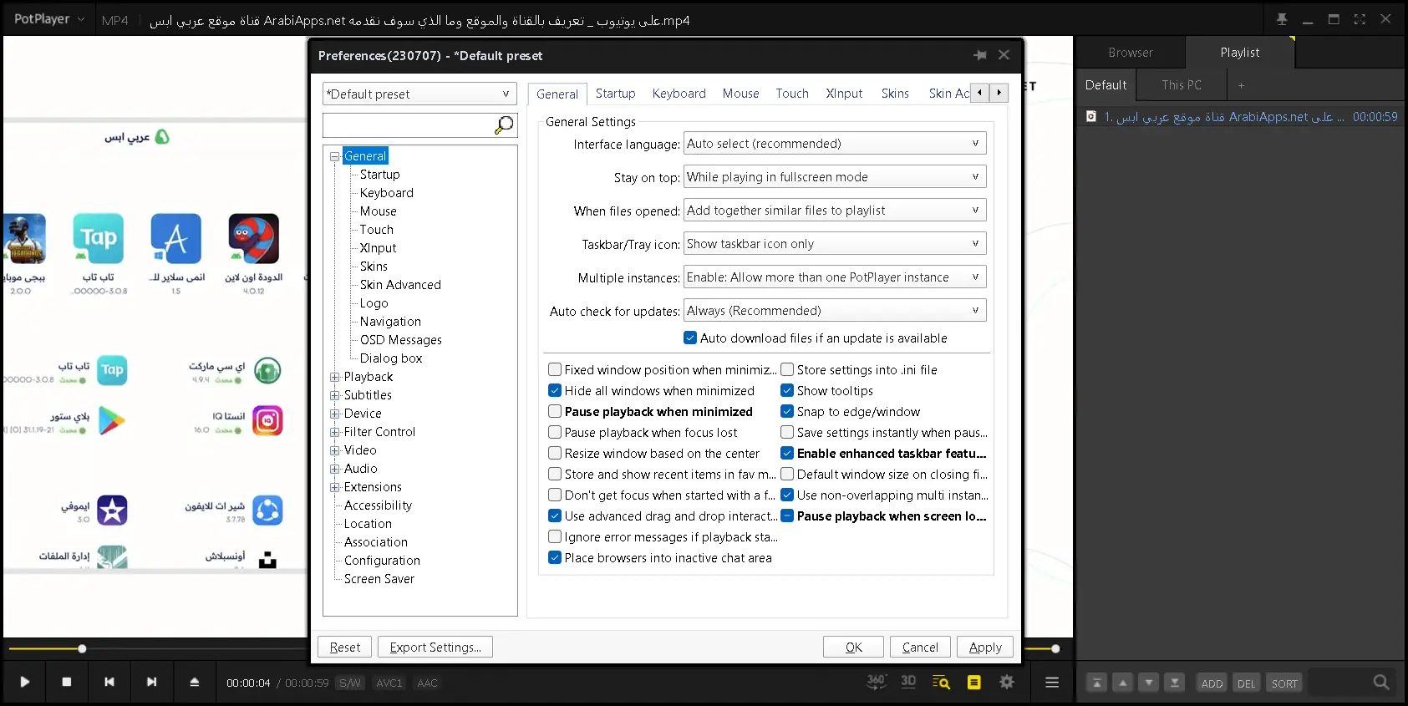Open the Interface language dropdown
Screen dimensions: 1408x706
click(x=834, y=144)
